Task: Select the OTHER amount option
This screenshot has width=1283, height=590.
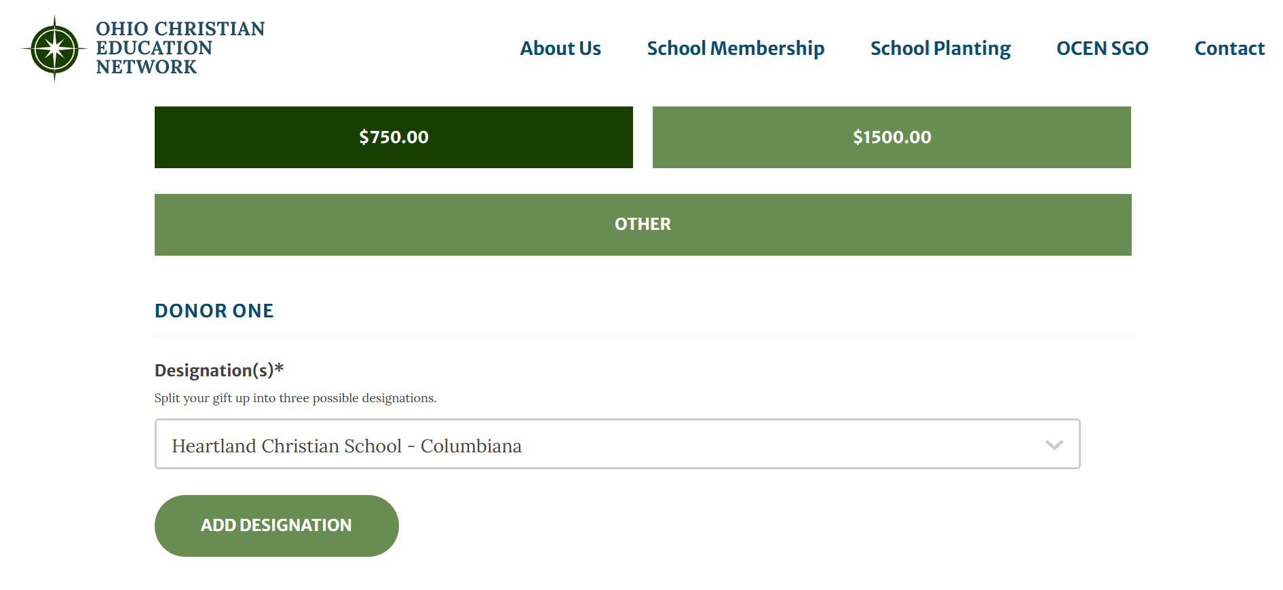Action: pyautogui.click(x=643, y=224)
